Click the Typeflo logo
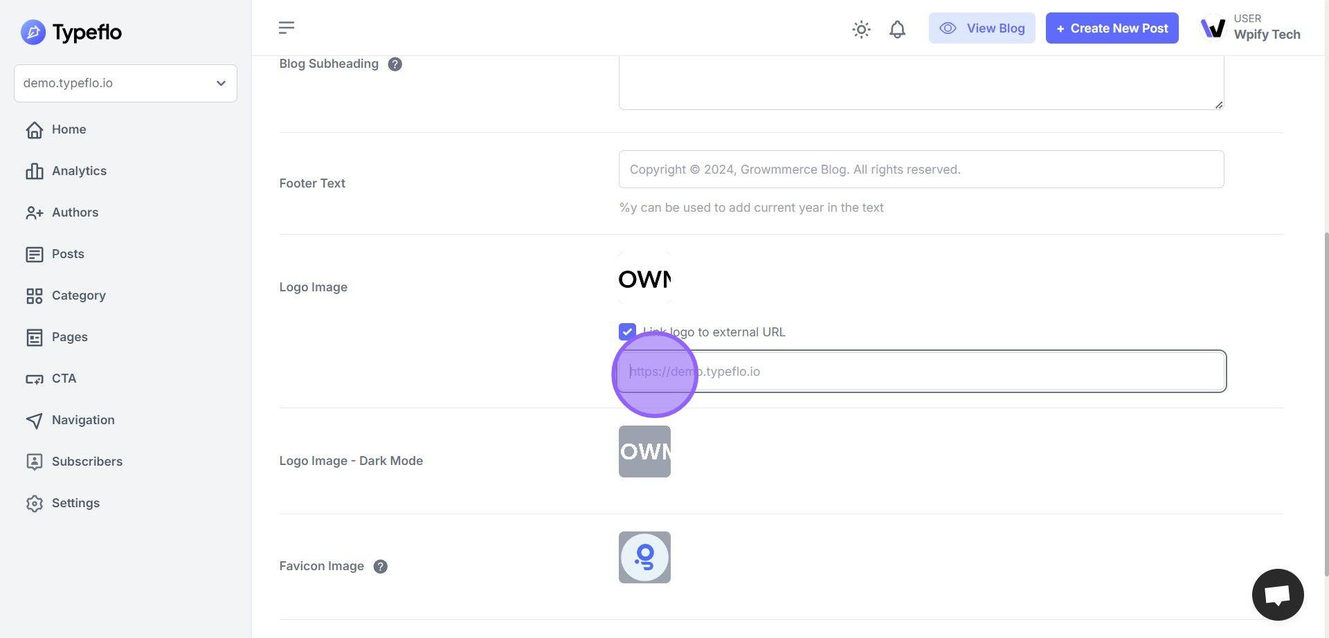 tap(71, 32)
